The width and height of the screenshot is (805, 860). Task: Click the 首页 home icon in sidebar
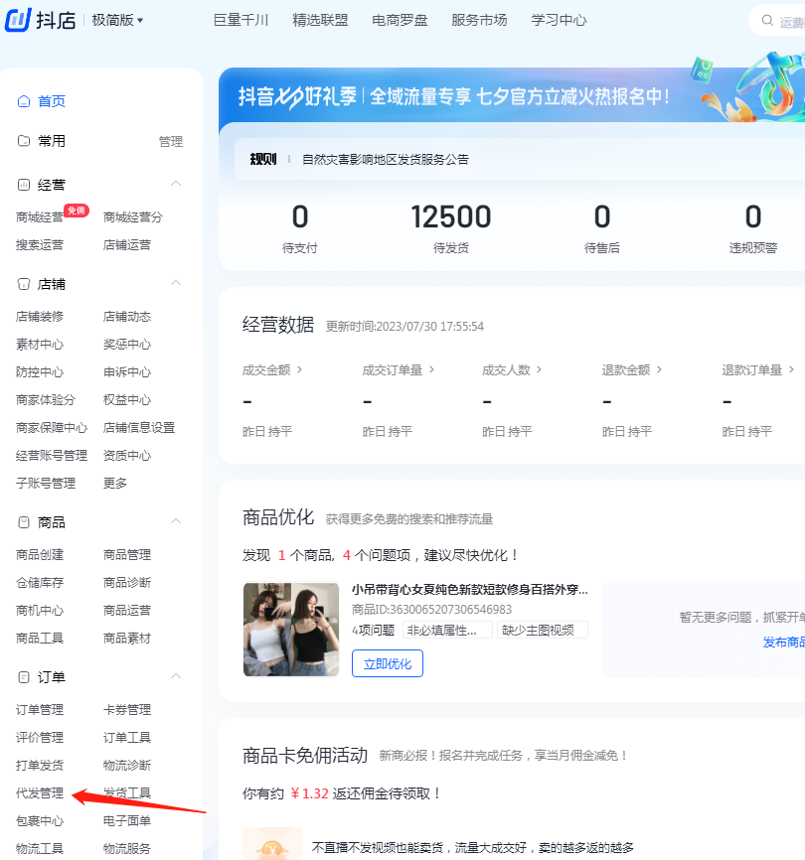click(24, 101)
